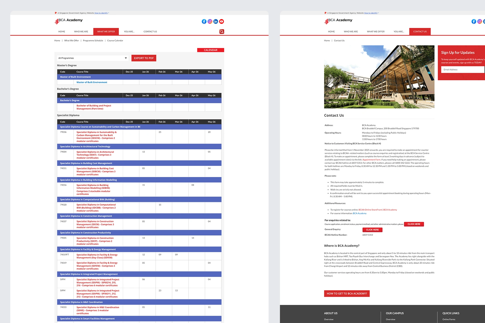Screen dimensions: 485x323
Task: Click the BCA Academy logo on Contact page
Action: 338,21
